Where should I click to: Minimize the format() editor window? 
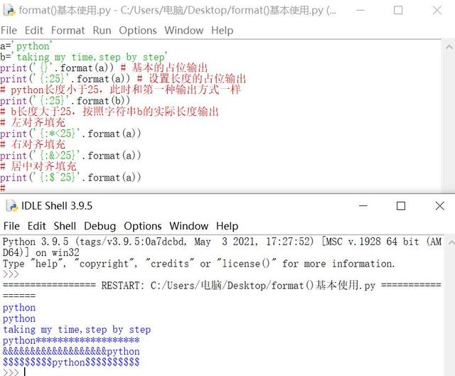click(360, 10)
